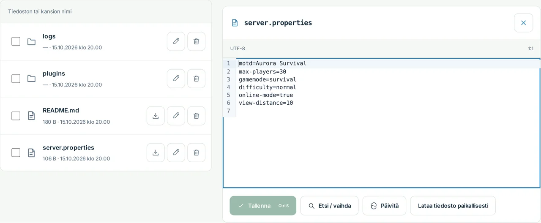Click the Päivitä refresh button
Image resolution: width=541 pixels, height=223 pixels.
384,206
